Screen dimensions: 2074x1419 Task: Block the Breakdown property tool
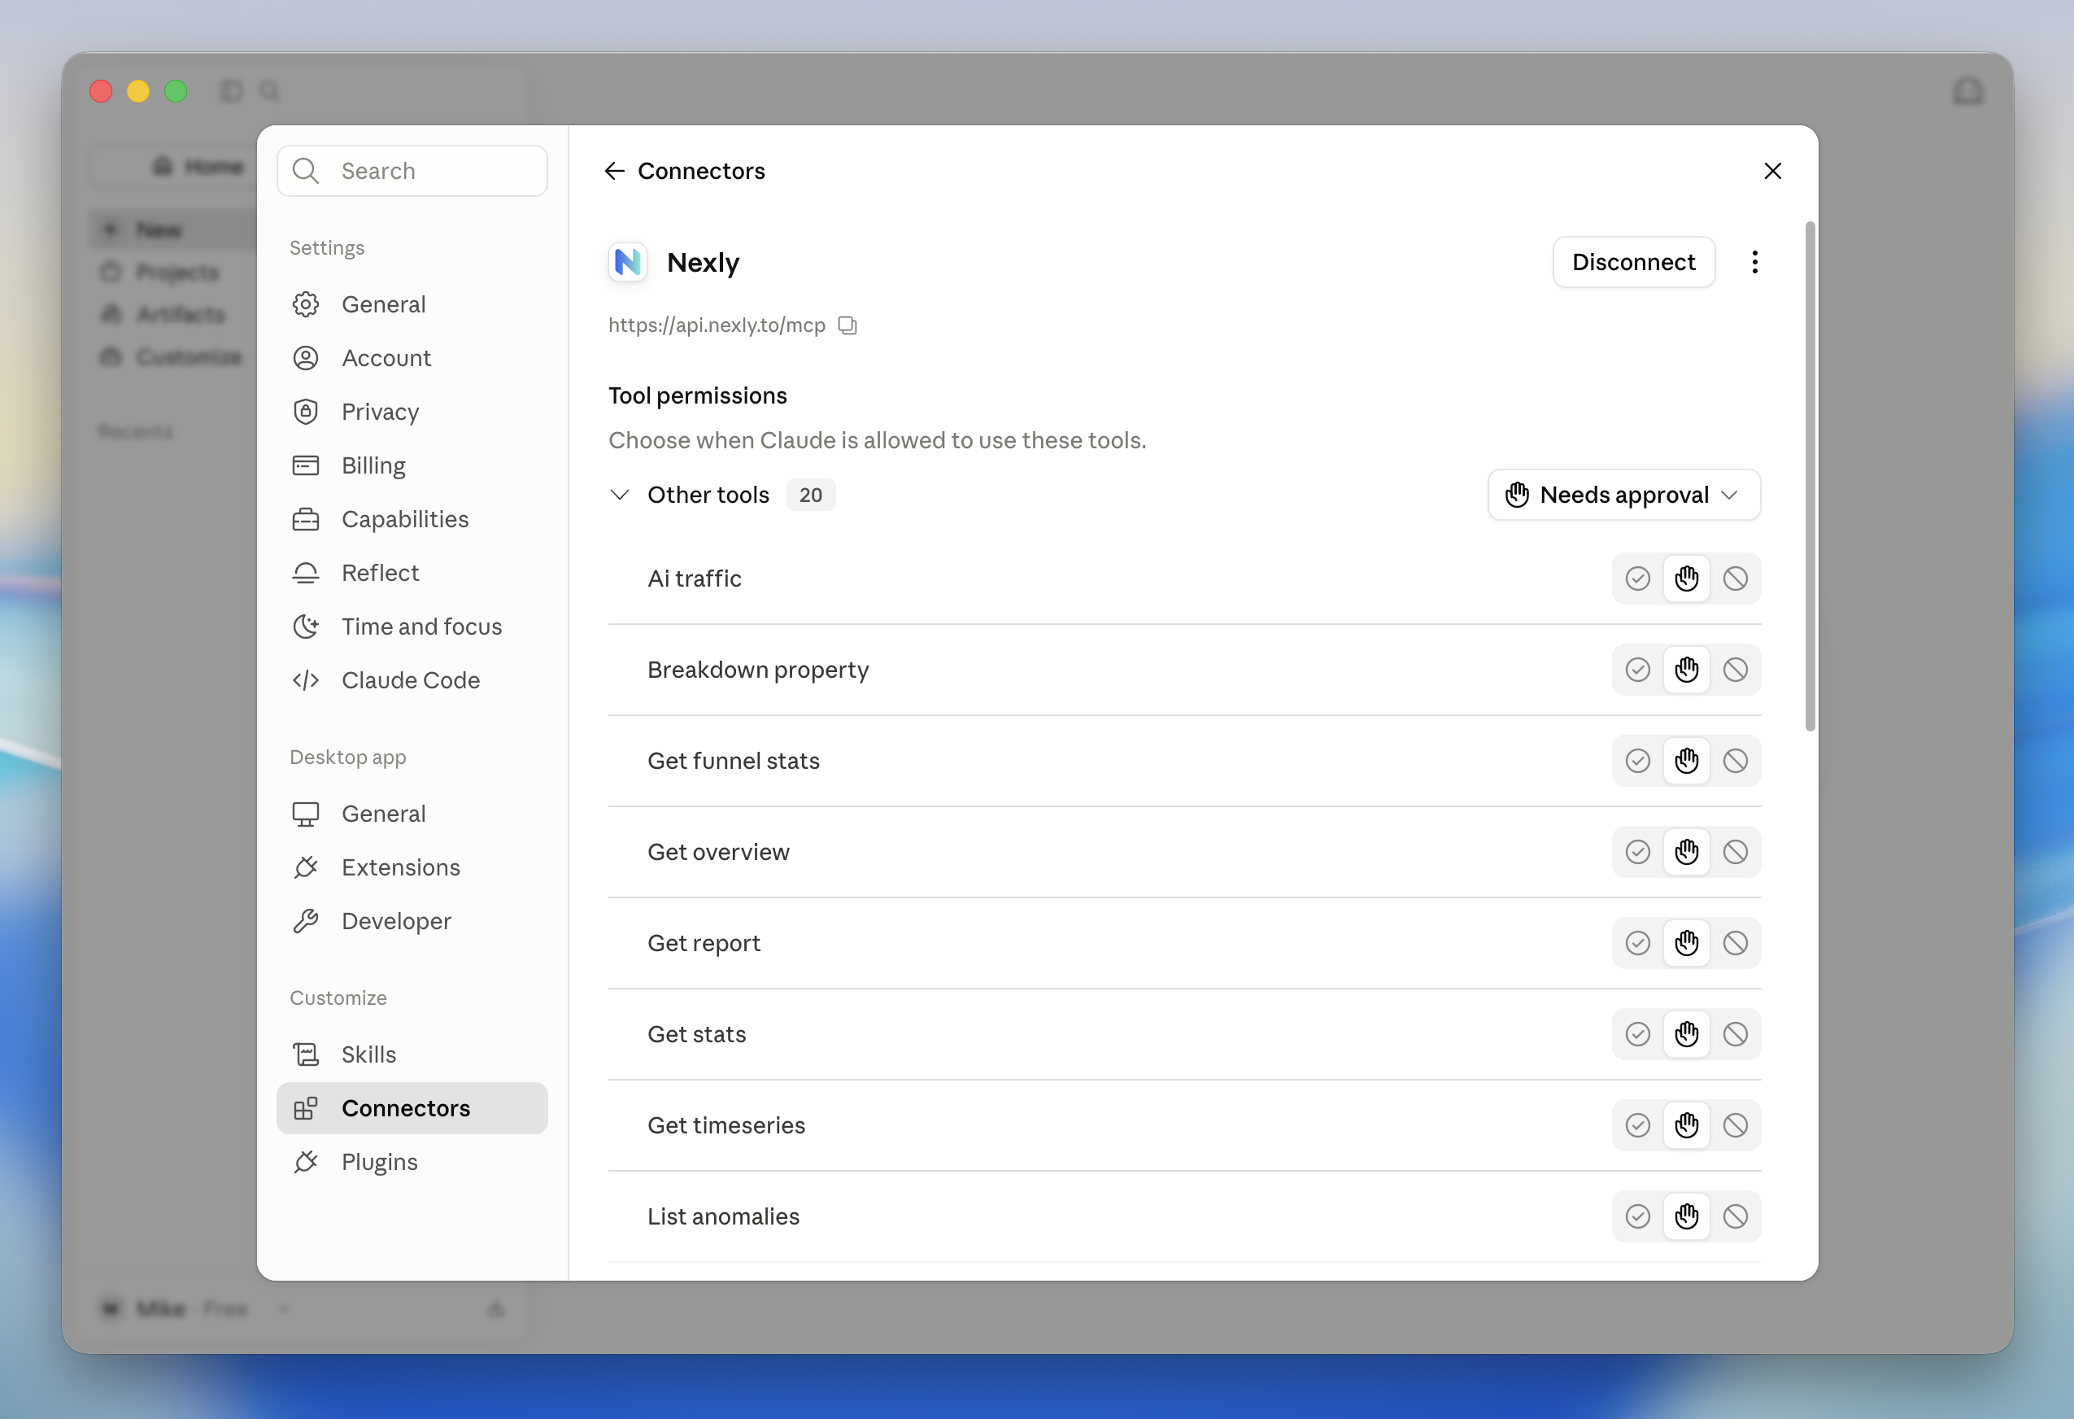click(1735, 670)
